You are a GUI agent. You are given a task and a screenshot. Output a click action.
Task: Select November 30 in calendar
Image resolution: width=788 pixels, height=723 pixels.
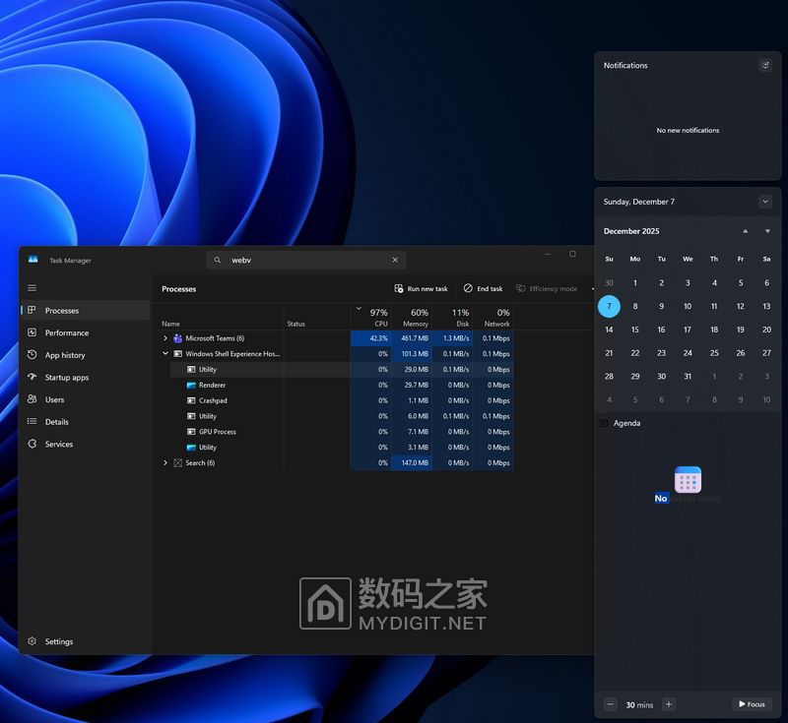(609, 283)
